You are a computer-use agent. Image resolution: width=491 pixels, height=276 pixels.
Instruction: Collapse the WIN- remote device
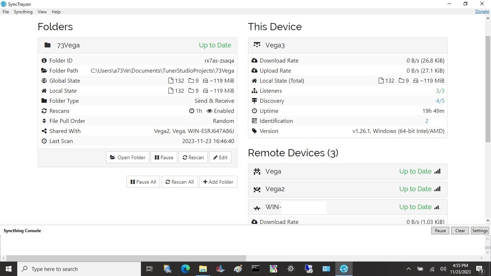coord(348,207)
